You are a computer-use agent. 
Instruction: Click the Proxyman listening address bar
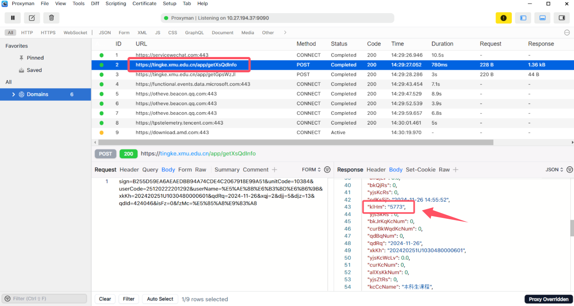pyautogui.click(x=278, y=18)
